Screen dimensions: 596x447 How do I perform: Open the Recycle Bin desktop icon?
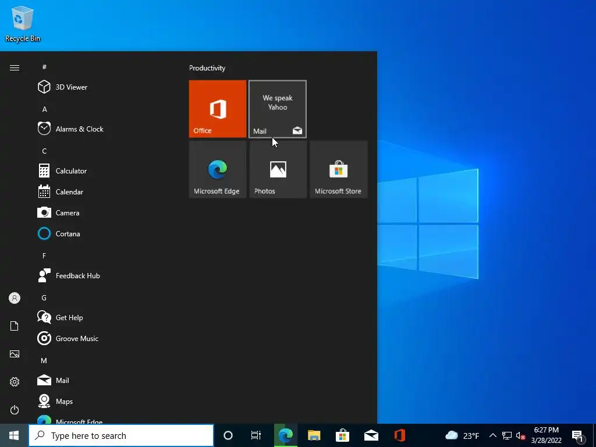(23, 23)
